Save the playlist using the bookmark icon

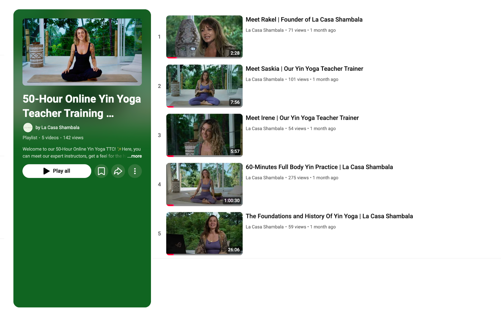(101, 171)
